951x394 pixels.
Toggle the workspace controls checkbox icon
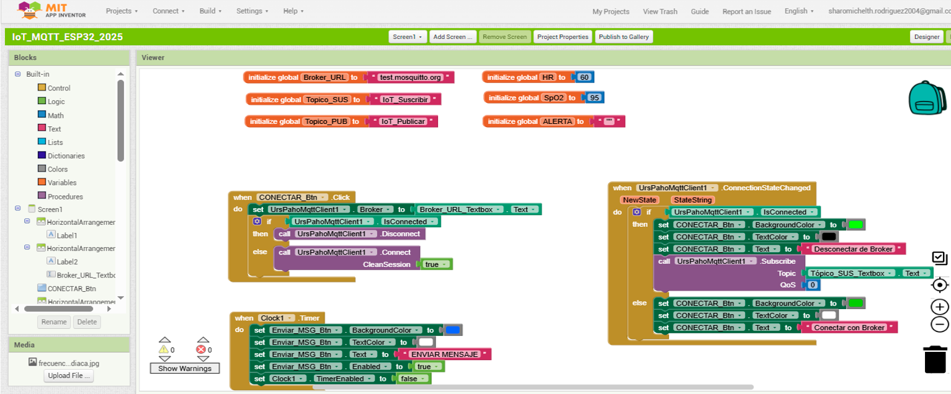[939, 258]
